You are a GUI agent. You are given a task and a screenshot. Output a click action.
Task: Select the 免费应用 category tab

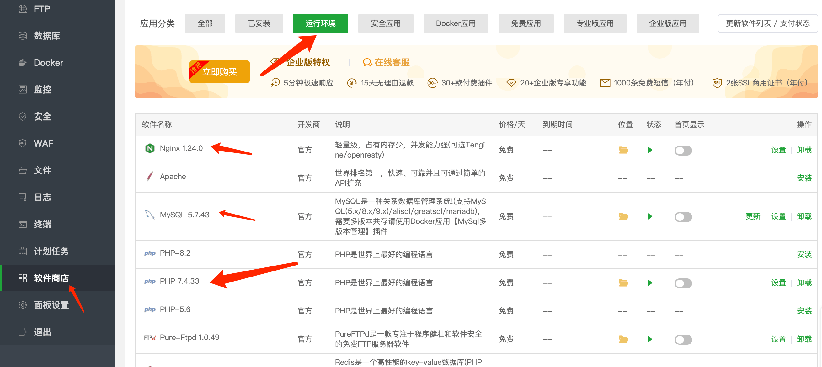526,23
